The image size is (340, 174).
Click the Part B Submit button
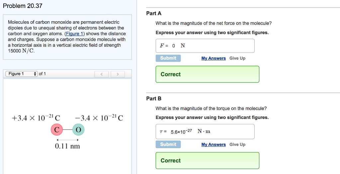(168, 145)
